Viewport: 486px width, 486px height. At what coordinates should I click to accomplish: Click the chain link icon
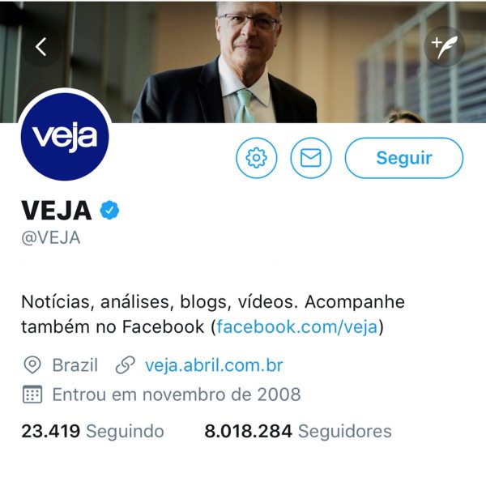click(x=125, y=364)
